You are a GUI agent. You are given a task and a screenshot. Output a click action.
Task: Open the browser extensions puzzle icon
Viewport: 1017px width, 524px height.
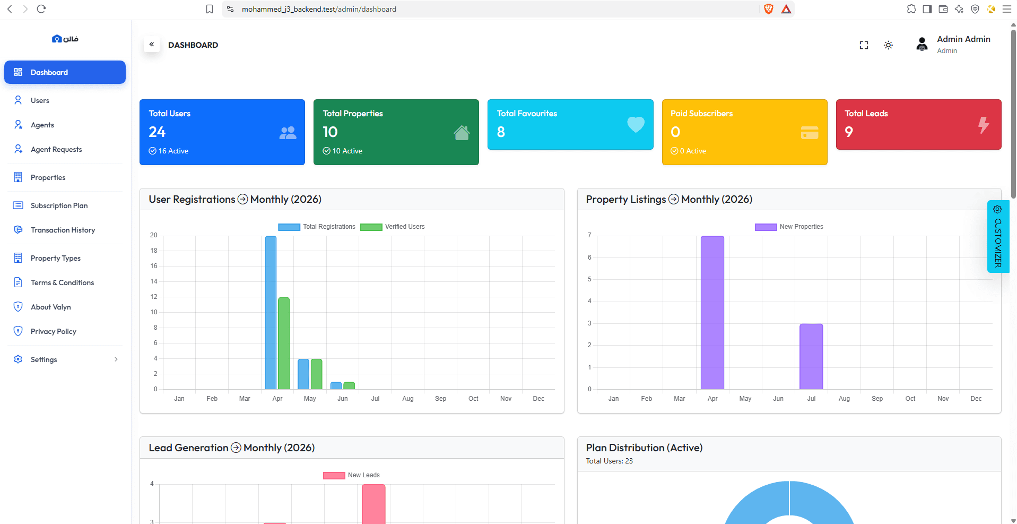pyautogui.click(x=911, y=9)
